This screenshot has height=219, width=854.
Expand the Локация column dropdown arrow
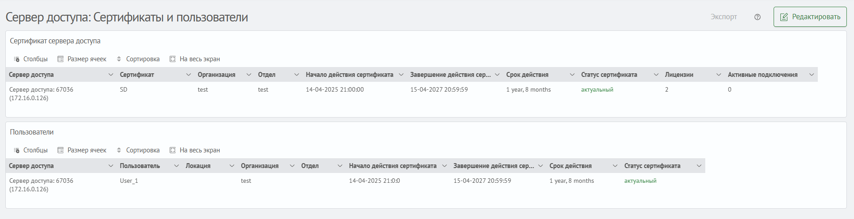click(x=232, y=166)
